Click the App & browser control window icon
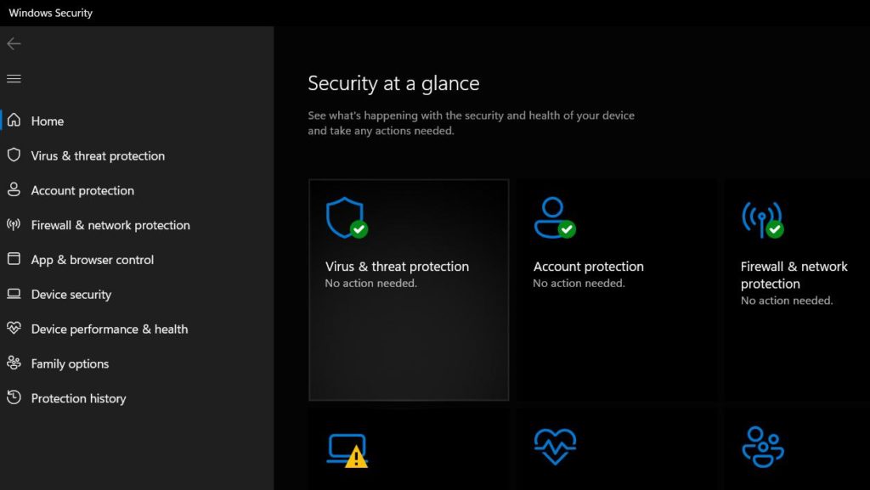The width and height of the screenshot is (870, 490). tap(14, 260)
